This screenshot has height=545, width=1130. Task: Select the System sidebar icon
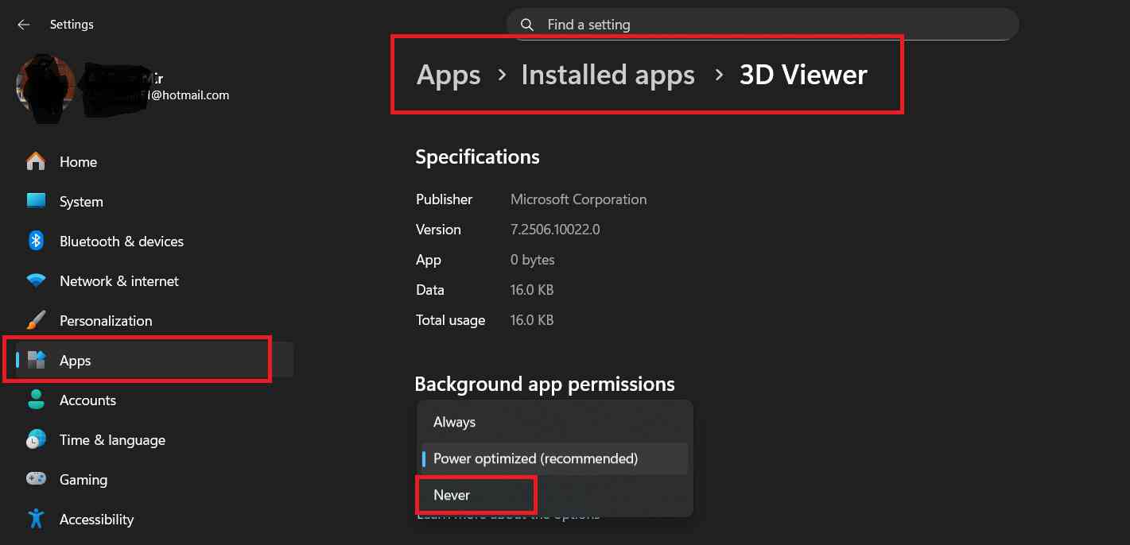pos(37,201)
